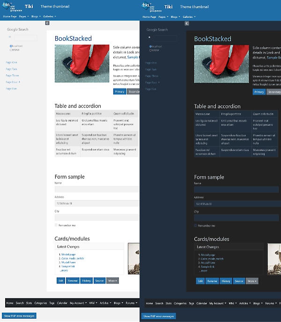This screenshot has width=281, height=322.
Task: Open the Galleries dropdown in dark theme navbar
Action: 188,16
